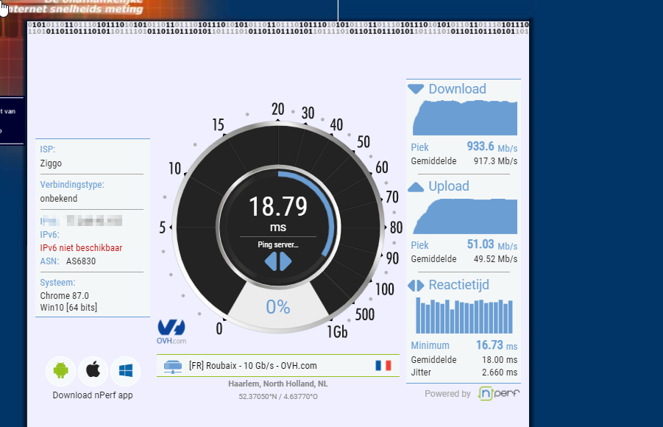Screen dimensions: 663x427
Task: Click the Windows app download icon
Action: click(125, 370)
